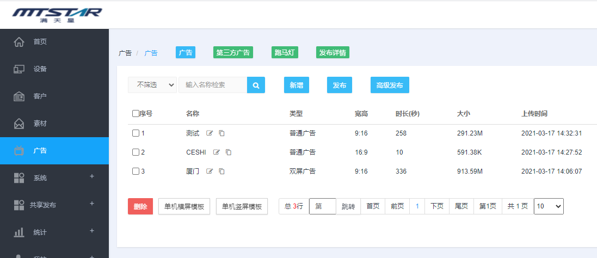Click the 新增 button
Screen dimensions: 597x258
tap(297, 85)
